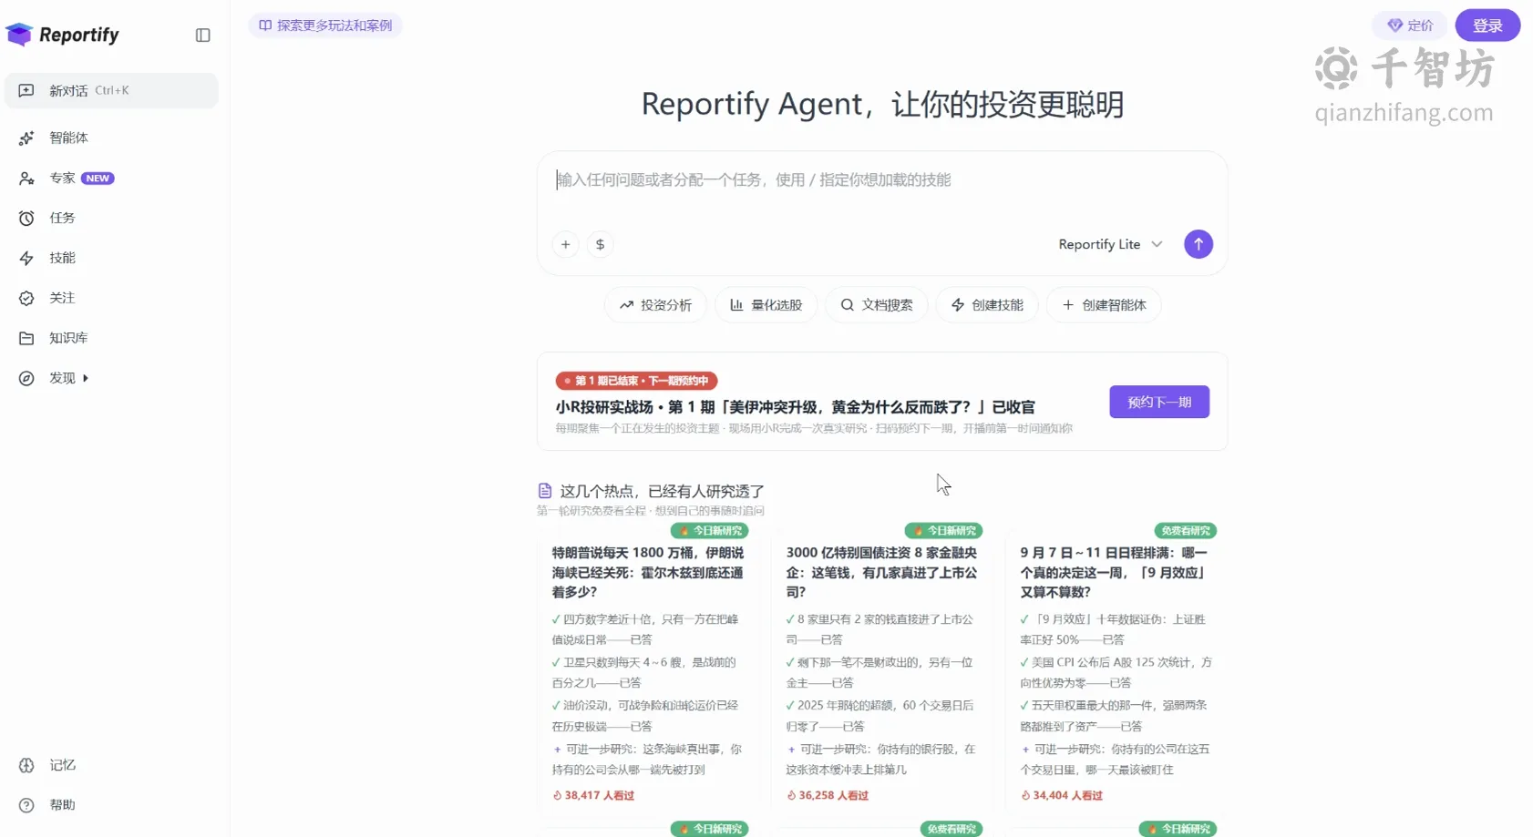Select the 量化选股 chip

pyautogui.click(x=766, y=305)
